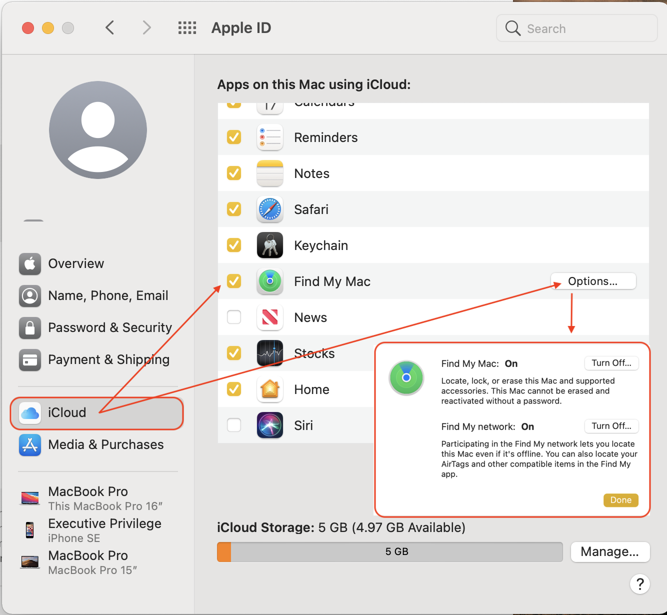Click the user profile avatar picture
667x615 pixels.
coord(98,130)
